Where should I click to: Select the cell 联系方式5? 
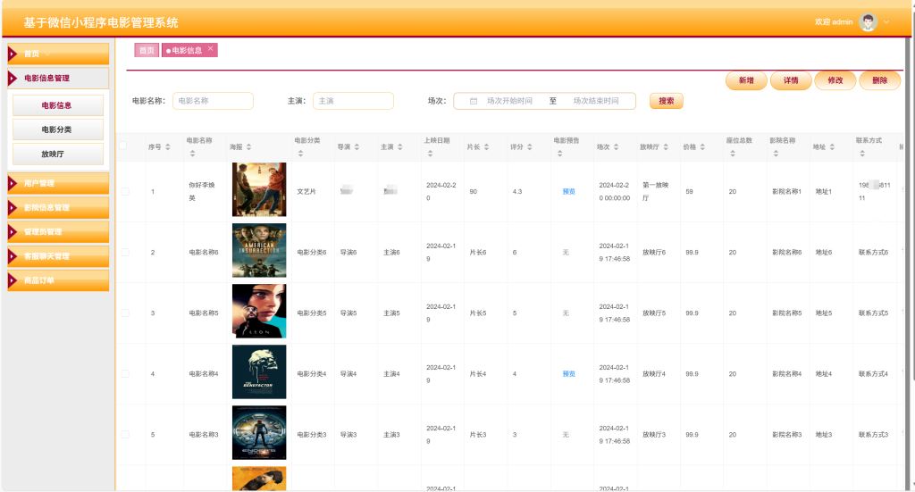[x=873, y=313]
